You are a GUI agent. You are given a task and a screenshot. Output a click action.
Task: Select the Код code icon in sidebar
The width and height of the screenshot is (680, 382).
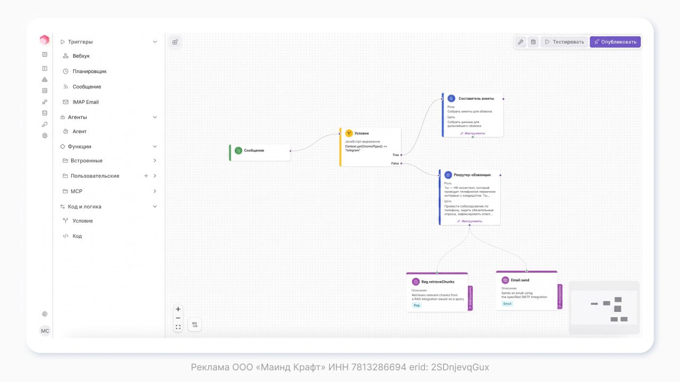click(65, 236)
